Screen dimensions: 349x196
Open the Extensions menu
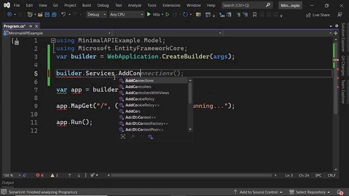[171, 5]
